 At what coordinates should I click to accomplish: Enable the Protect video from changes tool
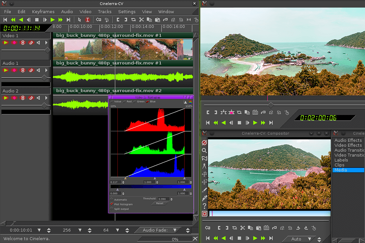click(x=205, y=142)
